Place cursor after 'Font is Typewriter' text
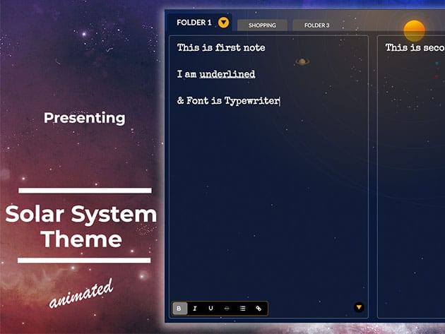445x334 pixels. pos(280,101)
